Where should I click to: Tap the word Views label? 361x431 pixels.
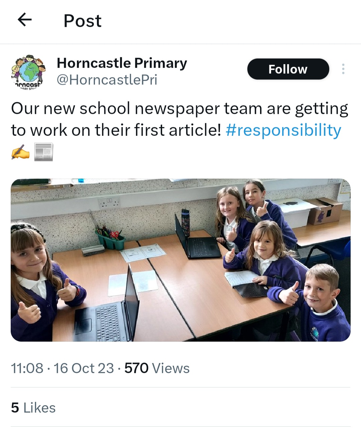171,368
